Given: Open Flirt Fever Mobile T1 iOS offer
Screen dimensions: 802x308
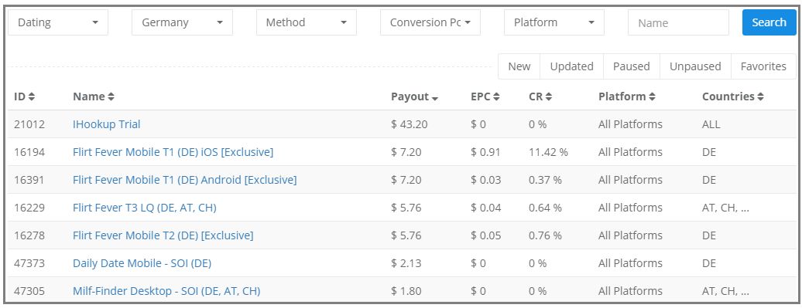Looking at the screenshot, I should coord(173,152).
